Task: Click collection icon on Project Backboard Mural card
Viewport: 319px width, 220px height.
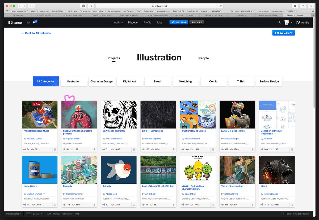Action: (55, 149)
